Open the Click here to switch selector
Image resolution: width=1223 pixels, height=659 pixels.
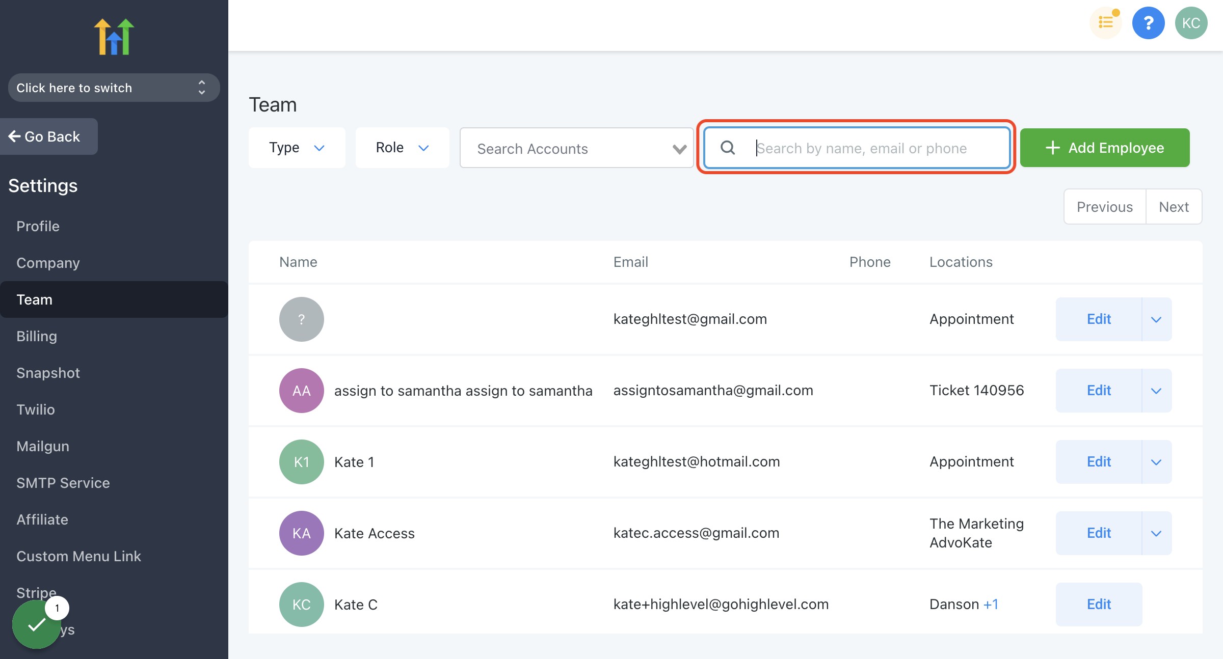tap(114, 88)
